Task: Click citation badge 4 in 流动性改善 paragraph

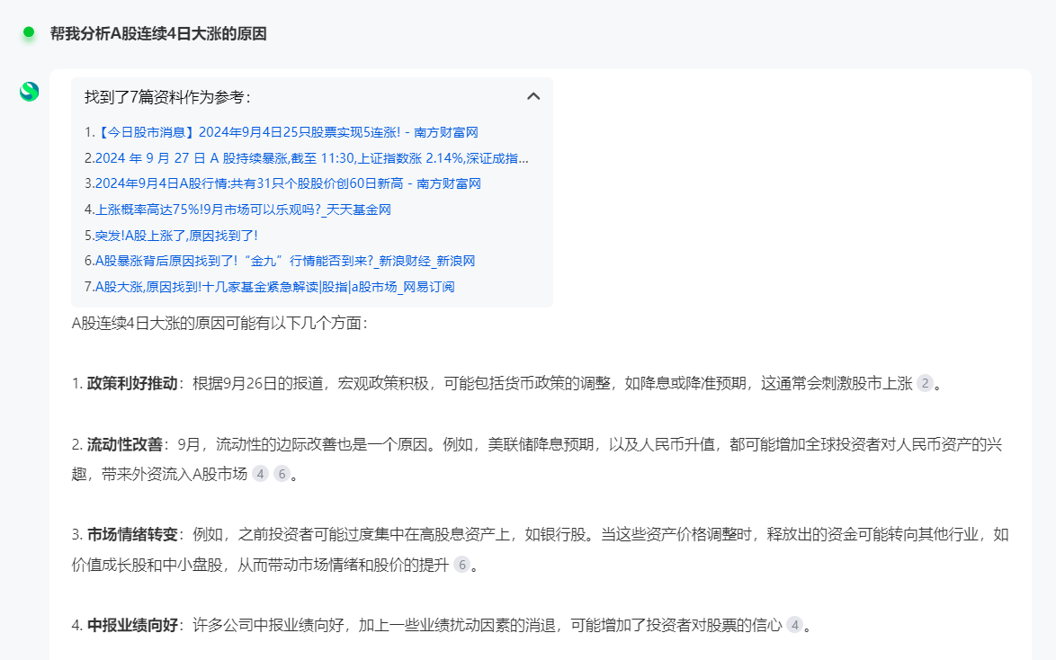Action: [260, 474]
